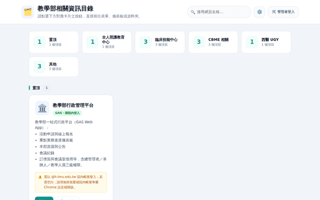Image resolution: width=320 pixels, height=200 pixels.
Task: Click the Chrome 設定檔 warning notice text
Action: [73, 182]
